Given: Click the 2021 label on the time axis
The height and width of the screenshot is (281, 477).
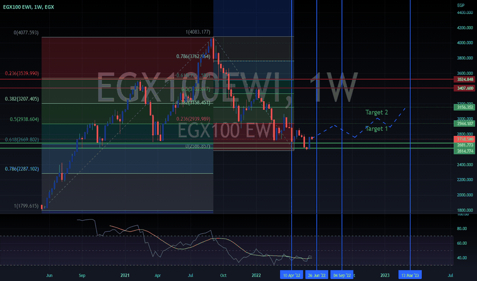Looking at the screenshot, I should click(x=125, y=275).
